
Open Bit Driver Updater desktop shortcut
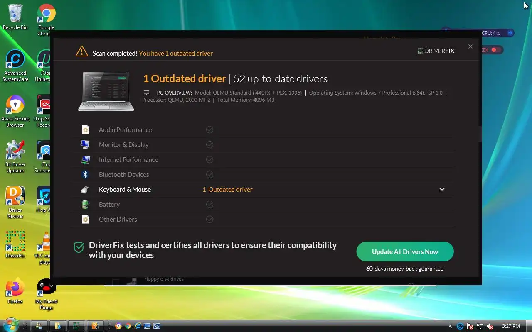15,157
